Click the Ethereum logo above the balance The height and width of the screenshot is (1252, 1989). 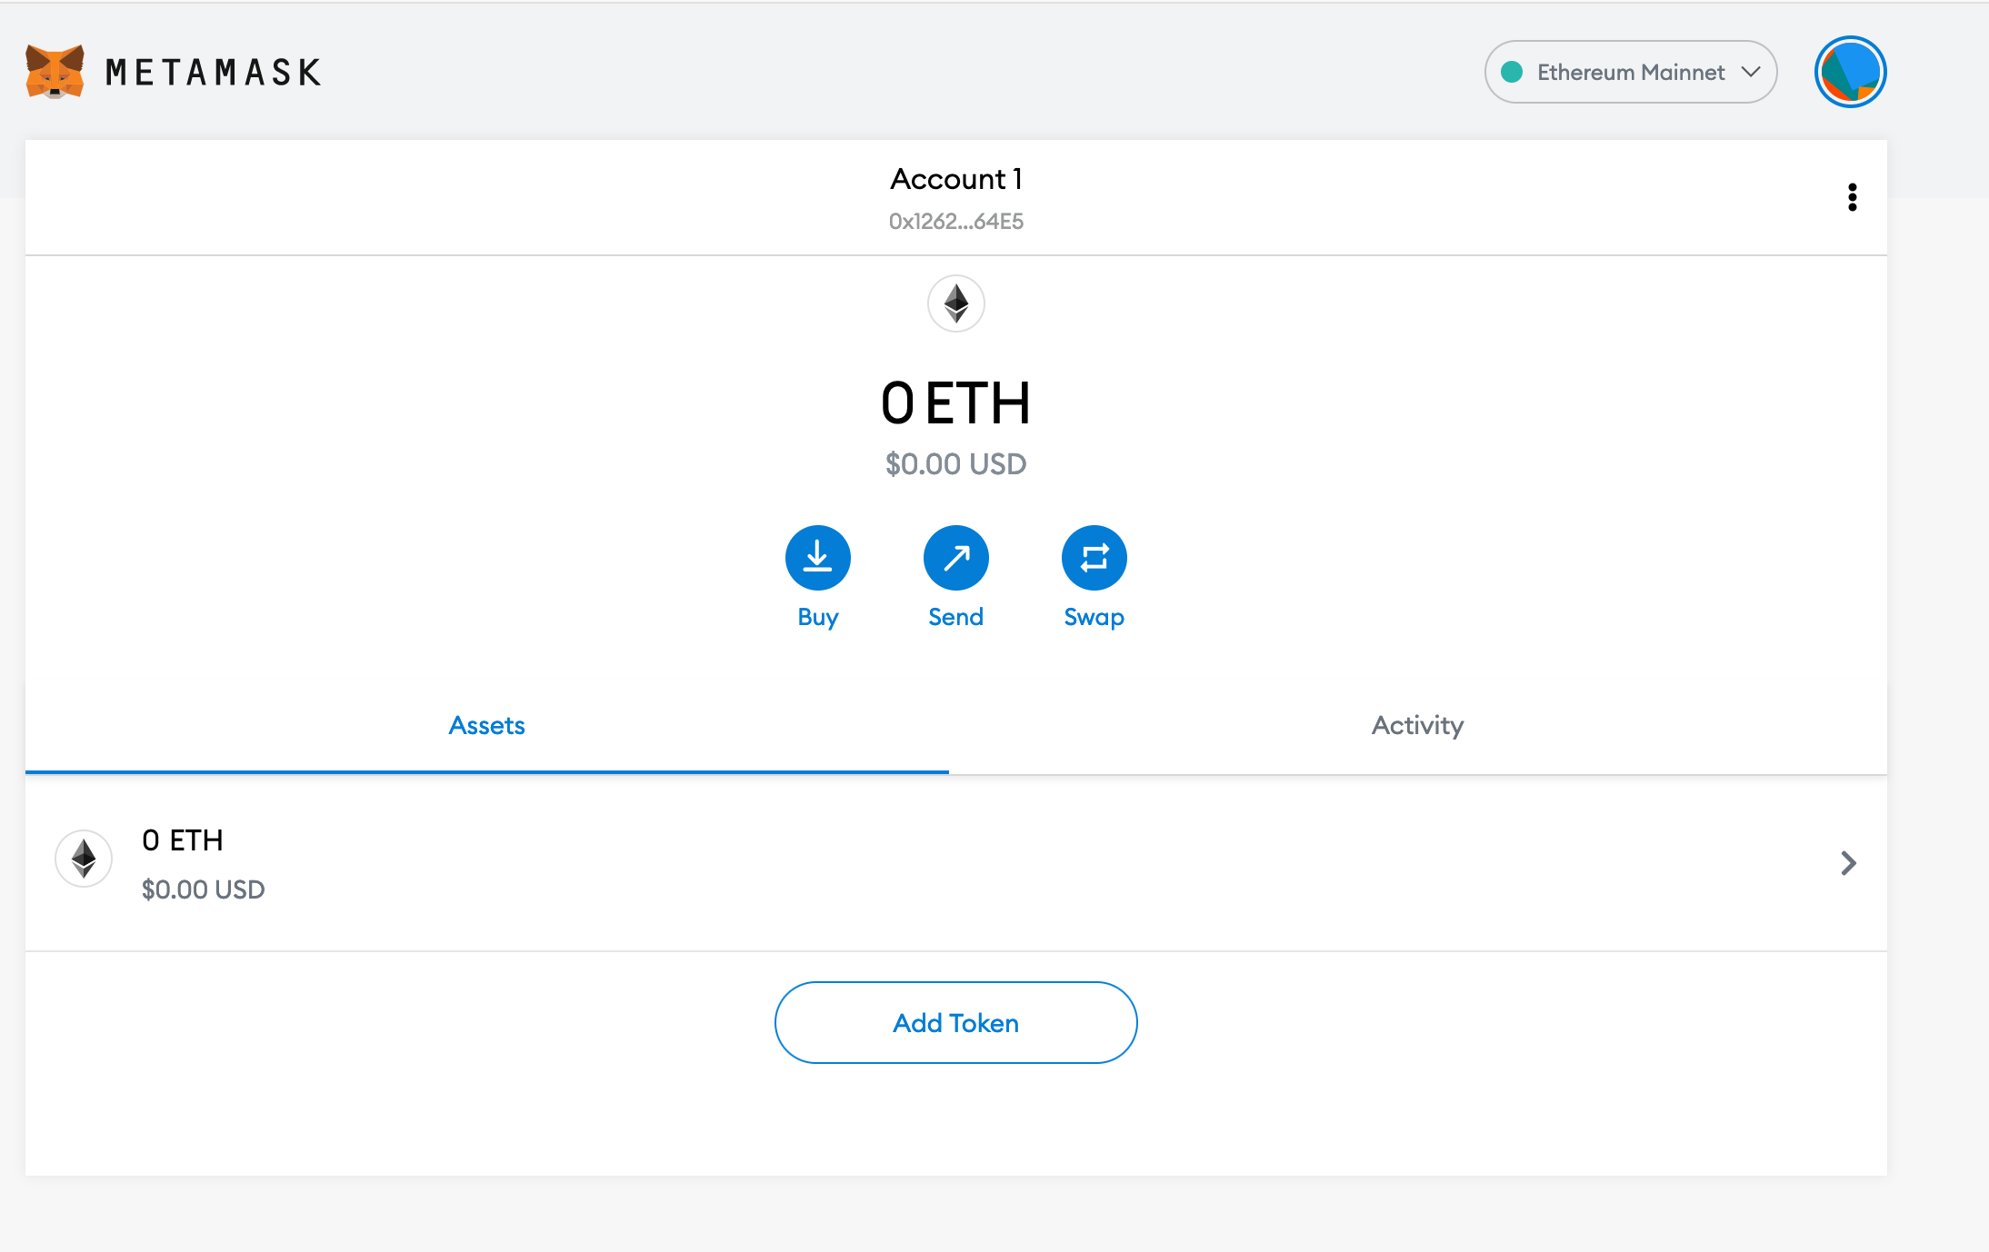point(956,303)
